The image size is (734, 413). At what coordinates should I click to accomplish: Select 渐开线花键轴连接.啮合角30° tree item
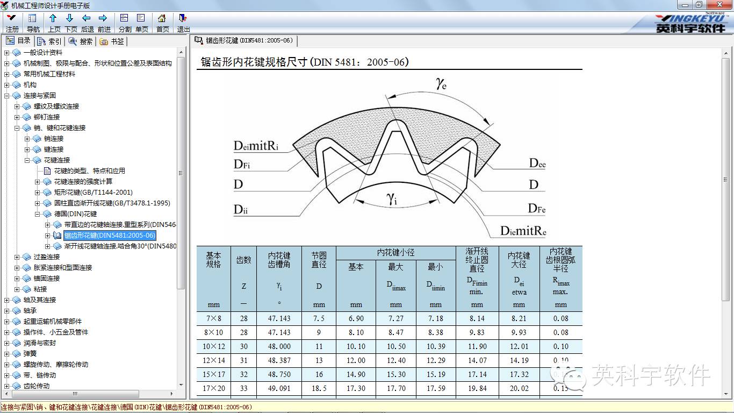tap(120, 246)
